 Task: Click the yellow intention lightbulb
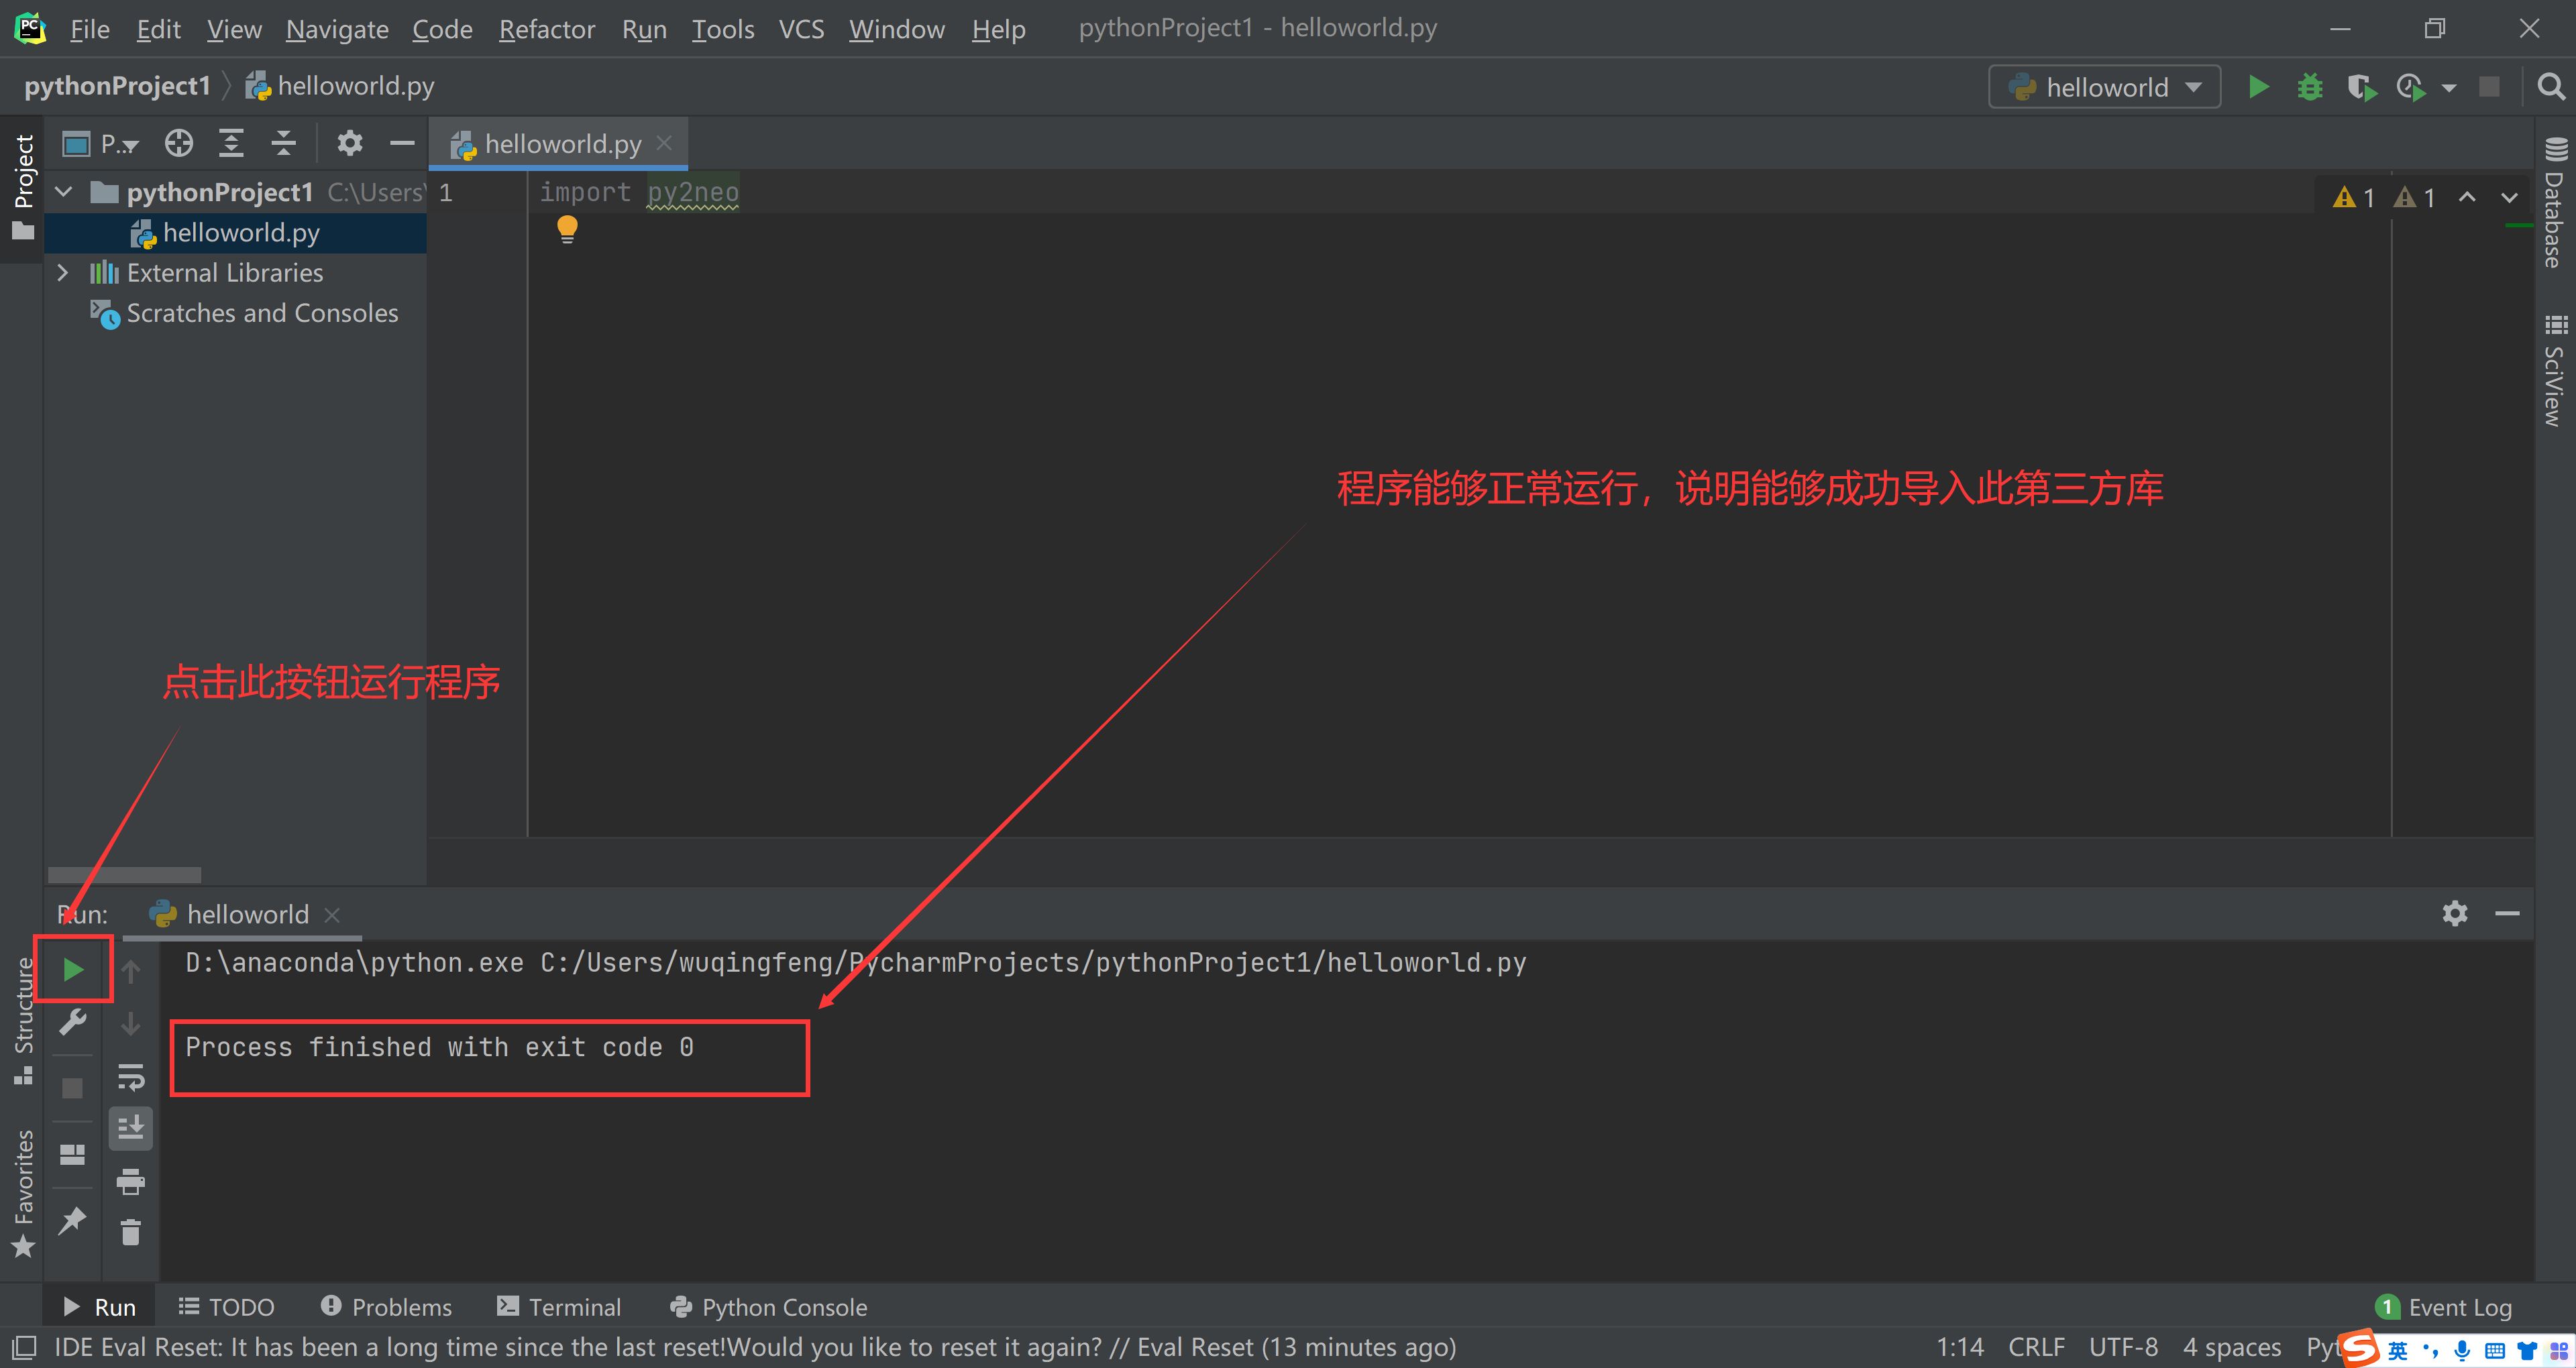coord(567,229)
